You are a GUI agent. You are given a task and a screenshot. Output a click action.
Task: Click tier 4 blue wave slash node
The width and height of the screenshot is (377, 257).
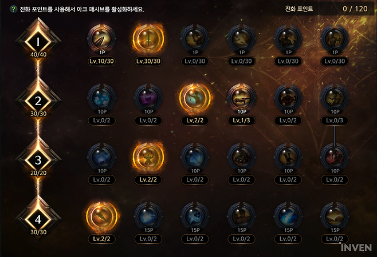click(288, 216)
